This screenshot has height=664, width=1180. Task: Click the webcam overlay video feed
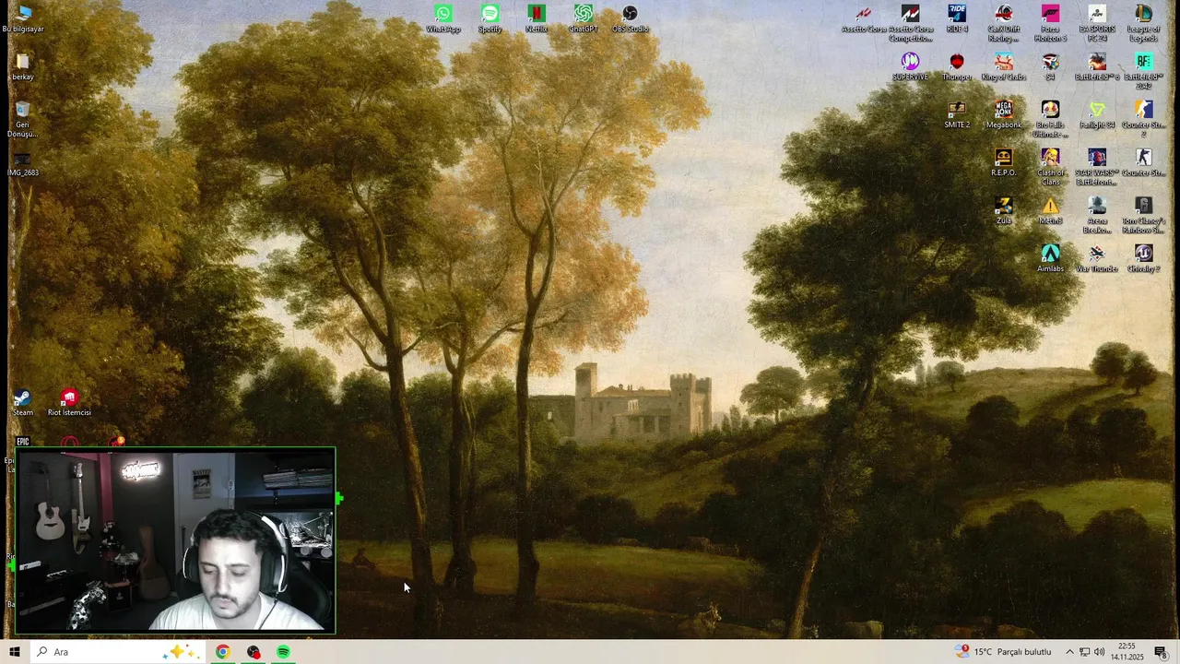175,540
